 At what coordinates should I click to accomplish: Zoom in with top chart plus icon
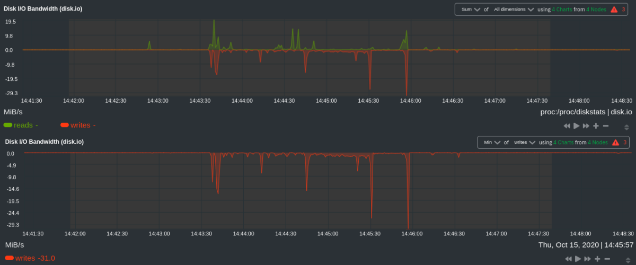click(x=596, y=126)
